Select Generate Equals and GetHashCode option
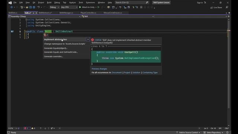Image resolution: width=238 pixels, height=134 pixels. tap(61, 52)
